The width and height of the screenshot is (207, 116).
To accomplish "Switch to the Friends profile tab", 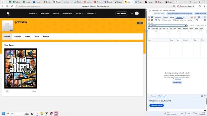I will (17, 36).
